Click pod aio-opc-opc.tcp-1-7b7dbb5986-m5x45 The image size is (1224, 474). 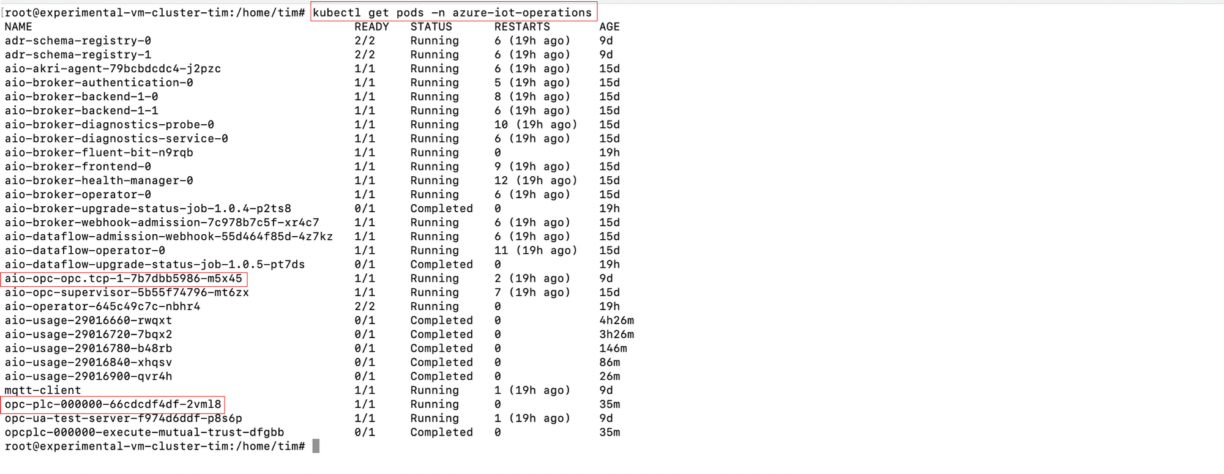[123, 279]
